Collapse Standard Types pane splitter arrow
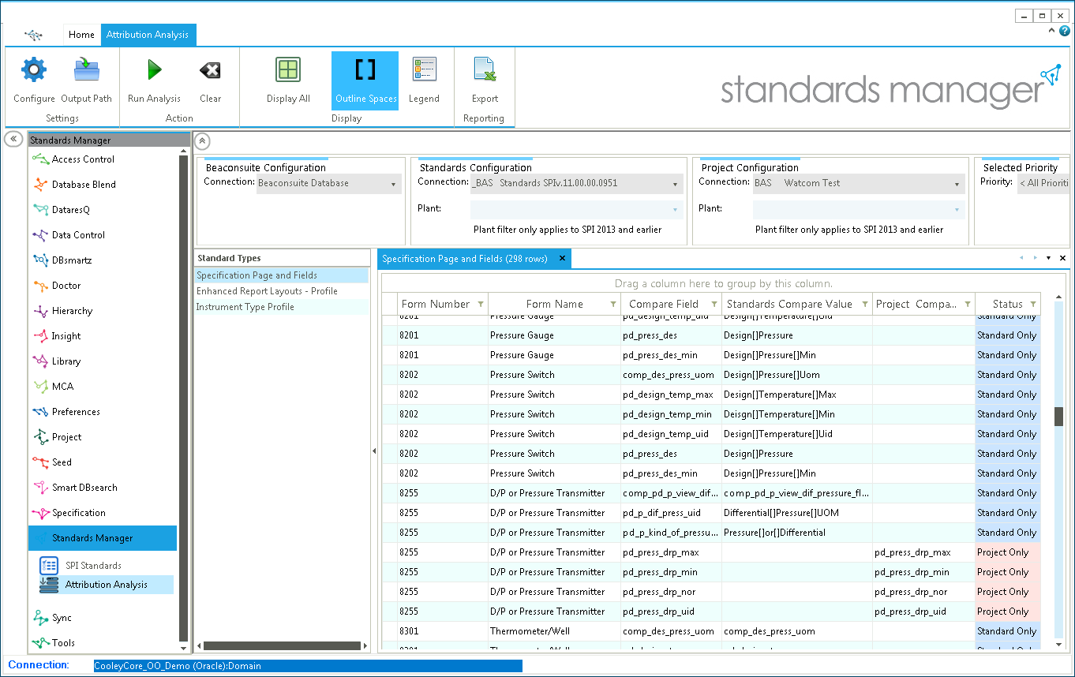Image resolution: width=1075 pixels, height=677 pixels. coord(374,451)
